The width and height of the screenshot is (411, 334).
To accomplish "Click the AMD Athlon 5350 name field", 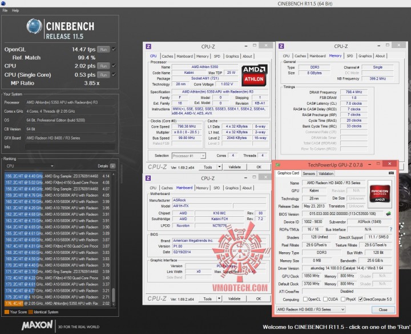I will click(x=205, y=67).
